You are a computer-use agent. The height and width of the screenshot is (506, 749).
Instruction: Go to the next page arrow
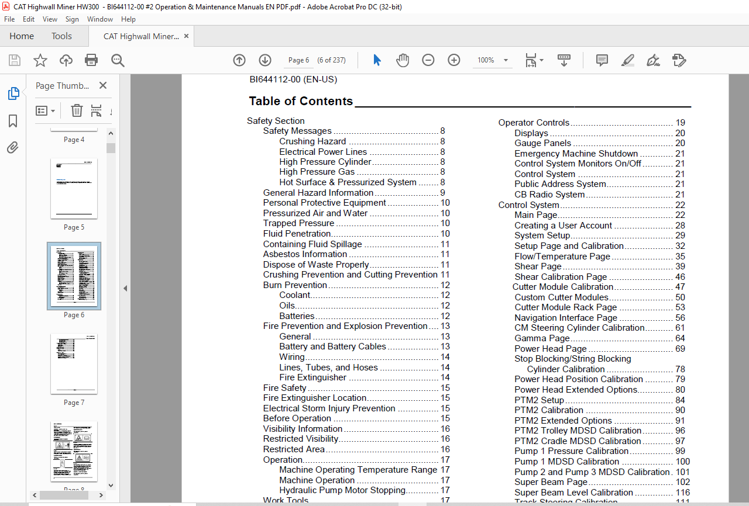pyautogui.click(x=265, y=60)
